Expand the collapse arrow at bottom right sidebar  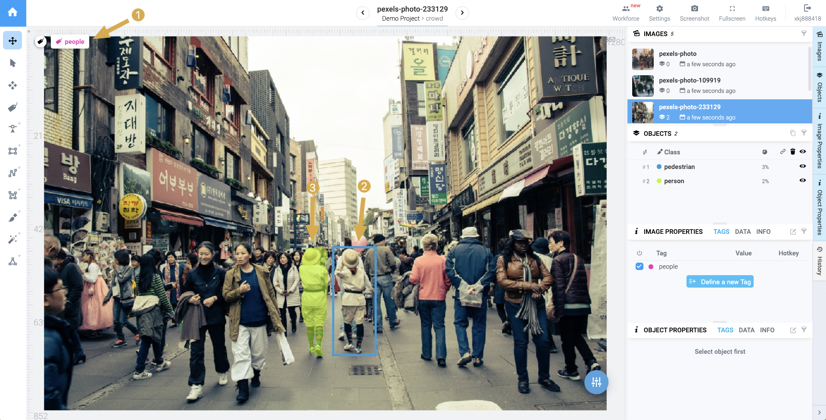click(819, 412)
